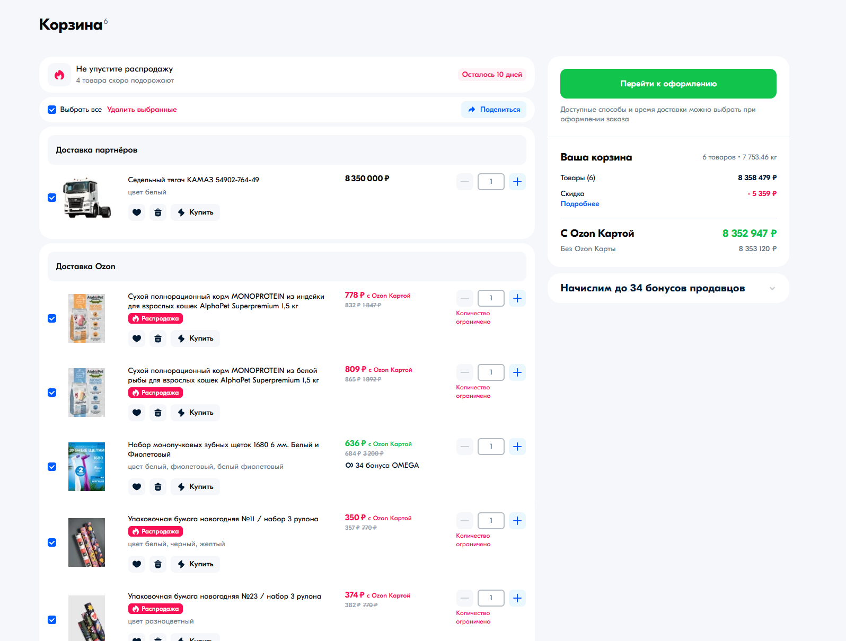Click 'Купить' for white fish cat food
Viewport: 846px width, 641px height.
click(x=195, y=413)
